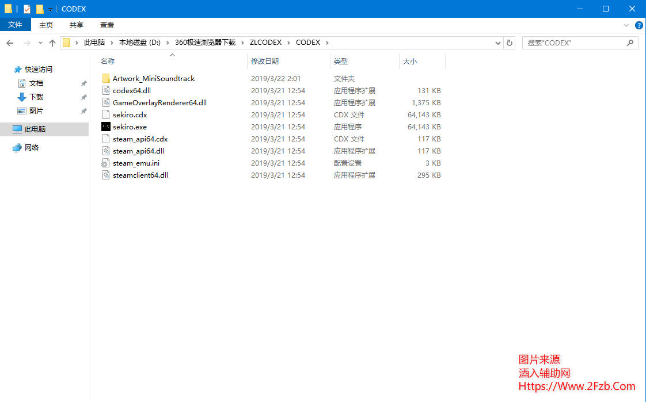Screen dimensions: 646x402
Task: Unpin 下载 from quick access
Action: [x=83, y=97]
